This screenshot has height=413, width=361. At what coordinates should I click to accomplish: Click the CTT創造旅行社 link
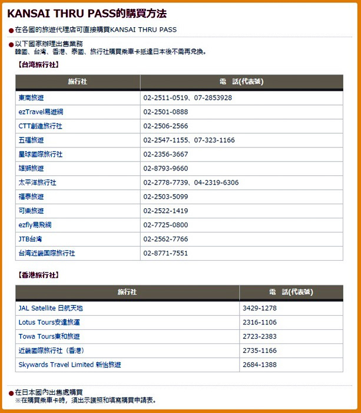(41, 126)
